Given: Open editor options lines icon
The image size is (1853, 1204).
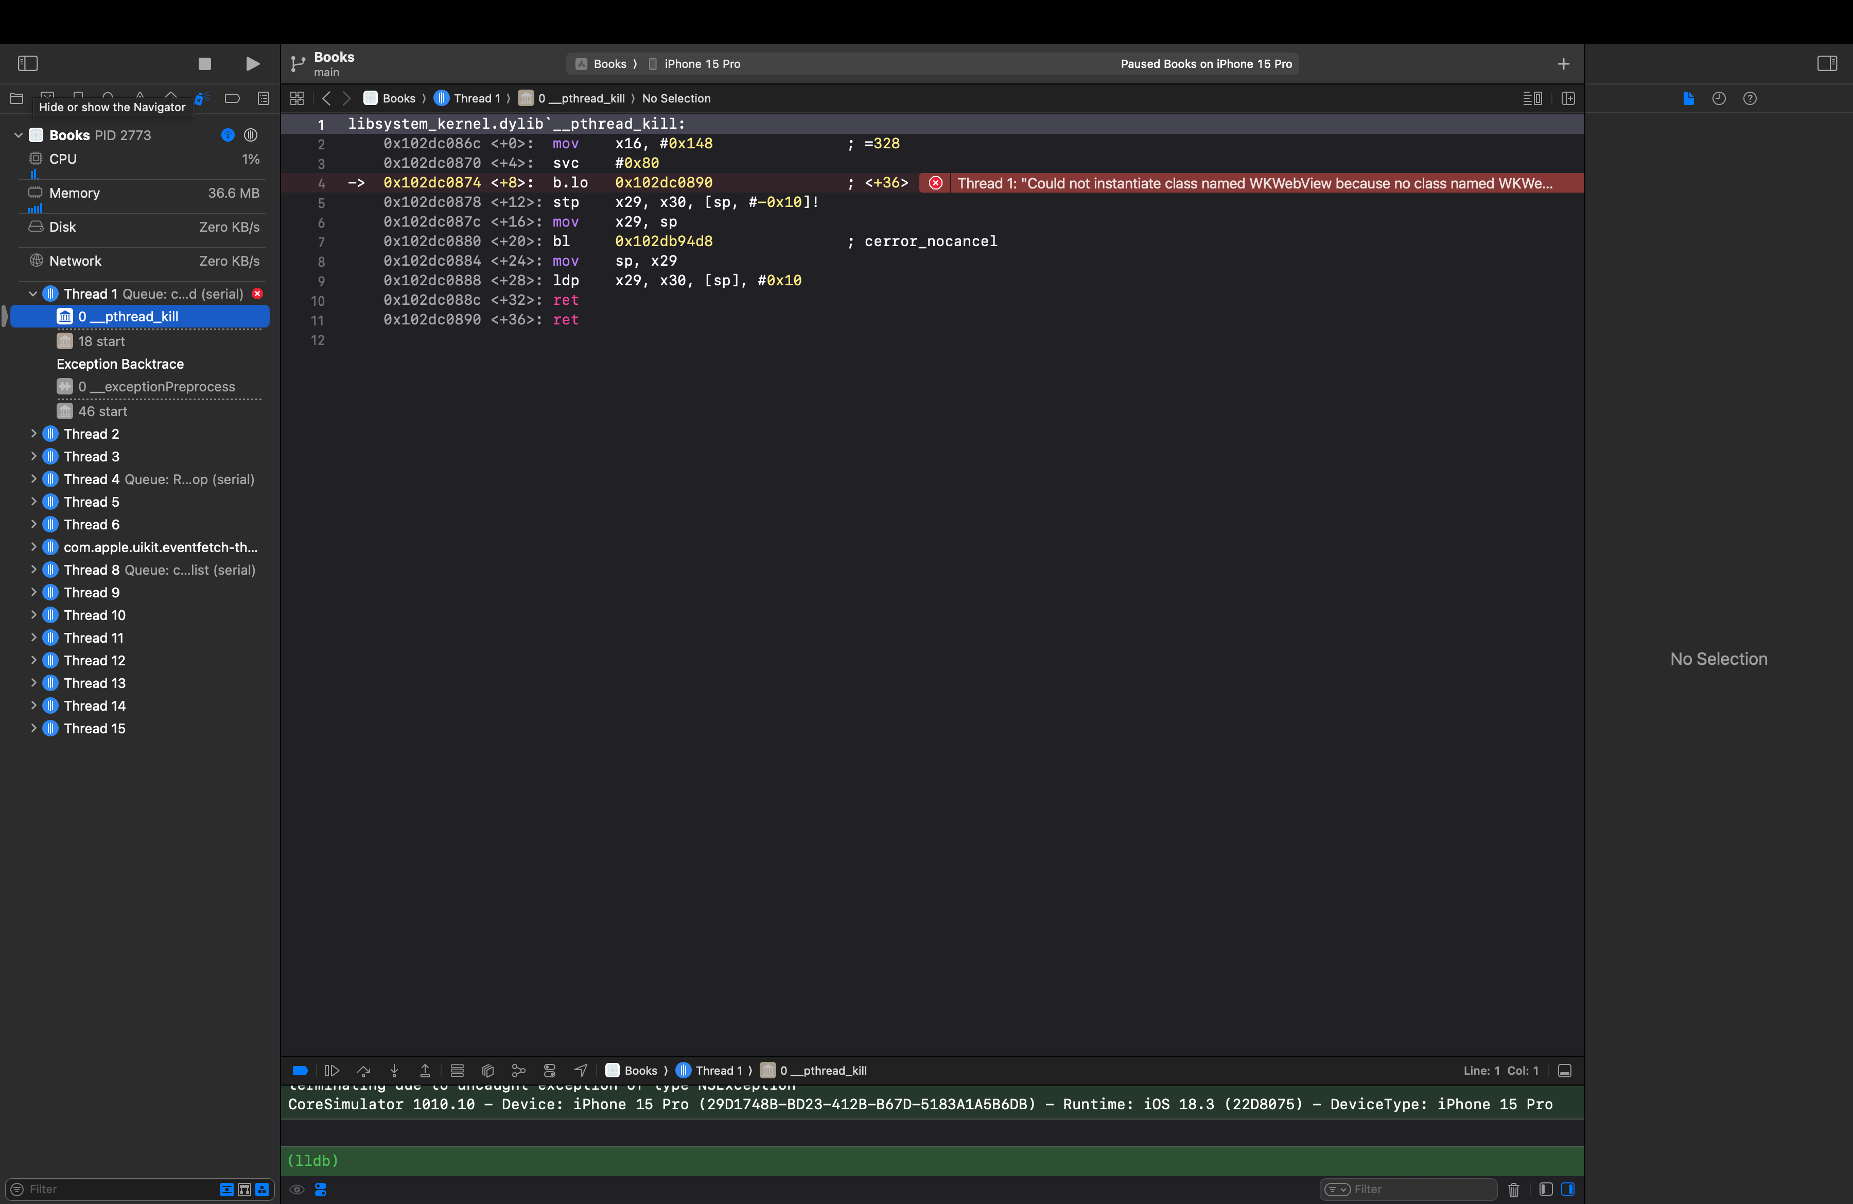Looking at the screenshot, I should pyautogui.click(x=1532, y=98).
